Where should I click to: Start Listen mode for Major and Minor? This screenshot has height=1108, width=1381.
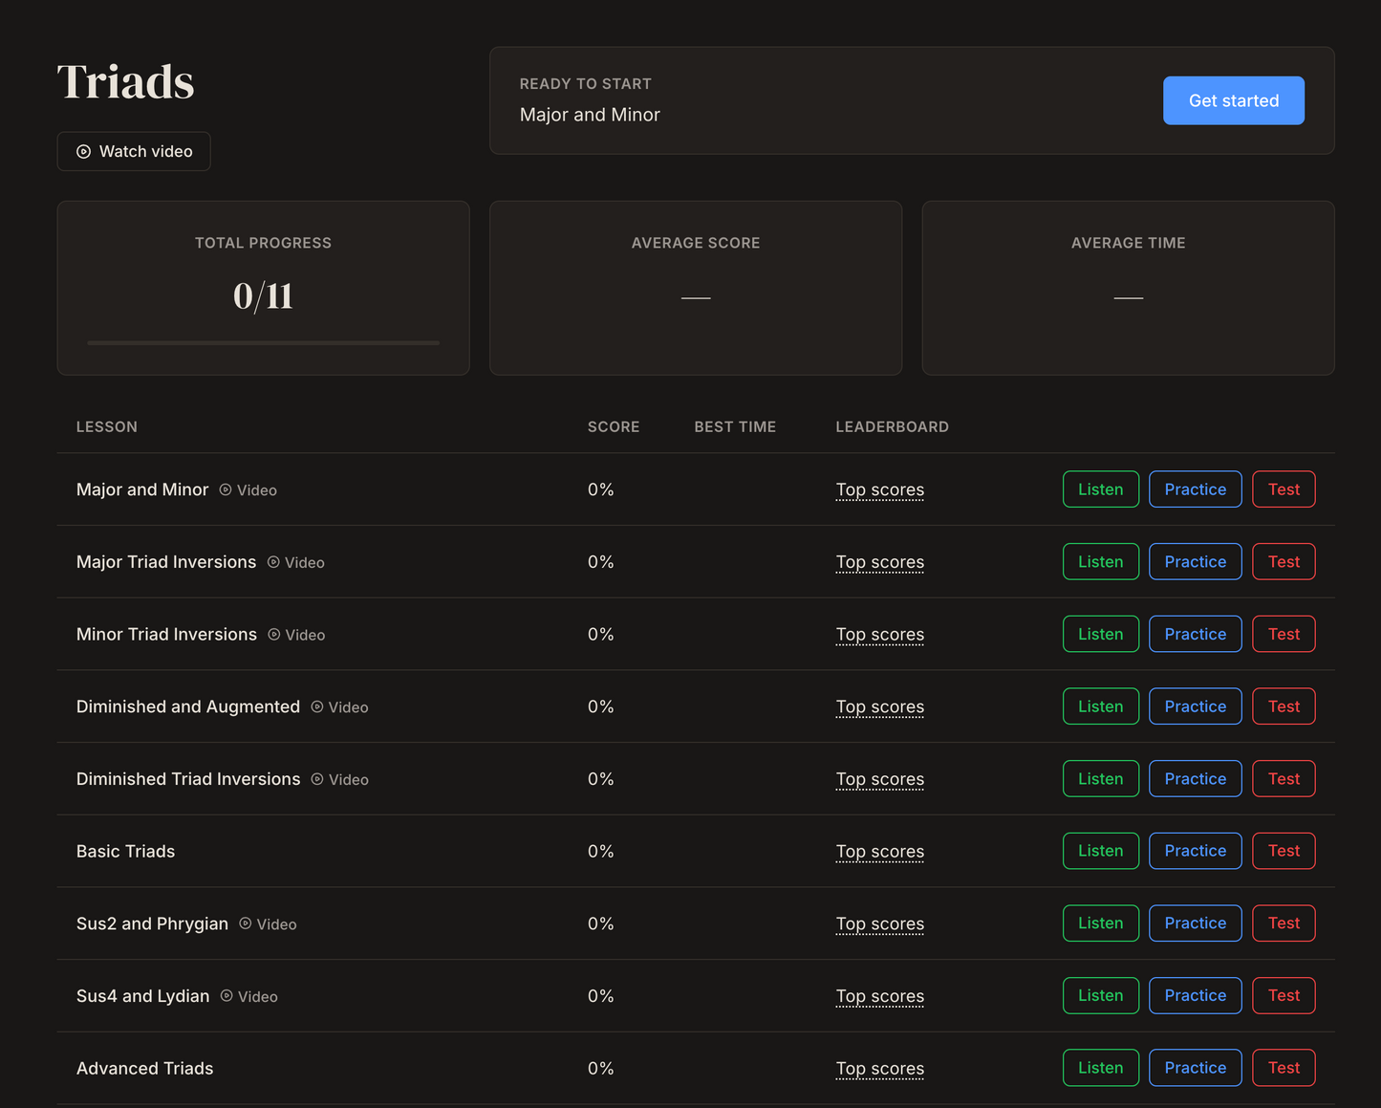(1101, 489)
